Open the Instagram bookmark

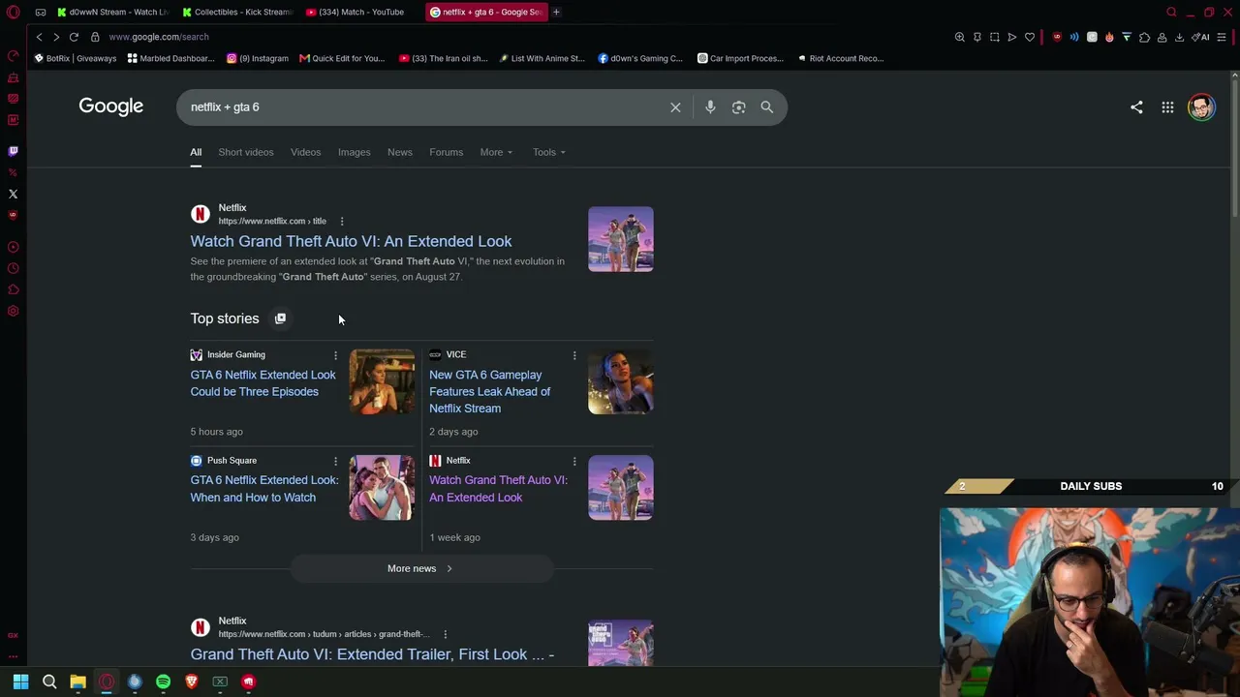[257, 58]
